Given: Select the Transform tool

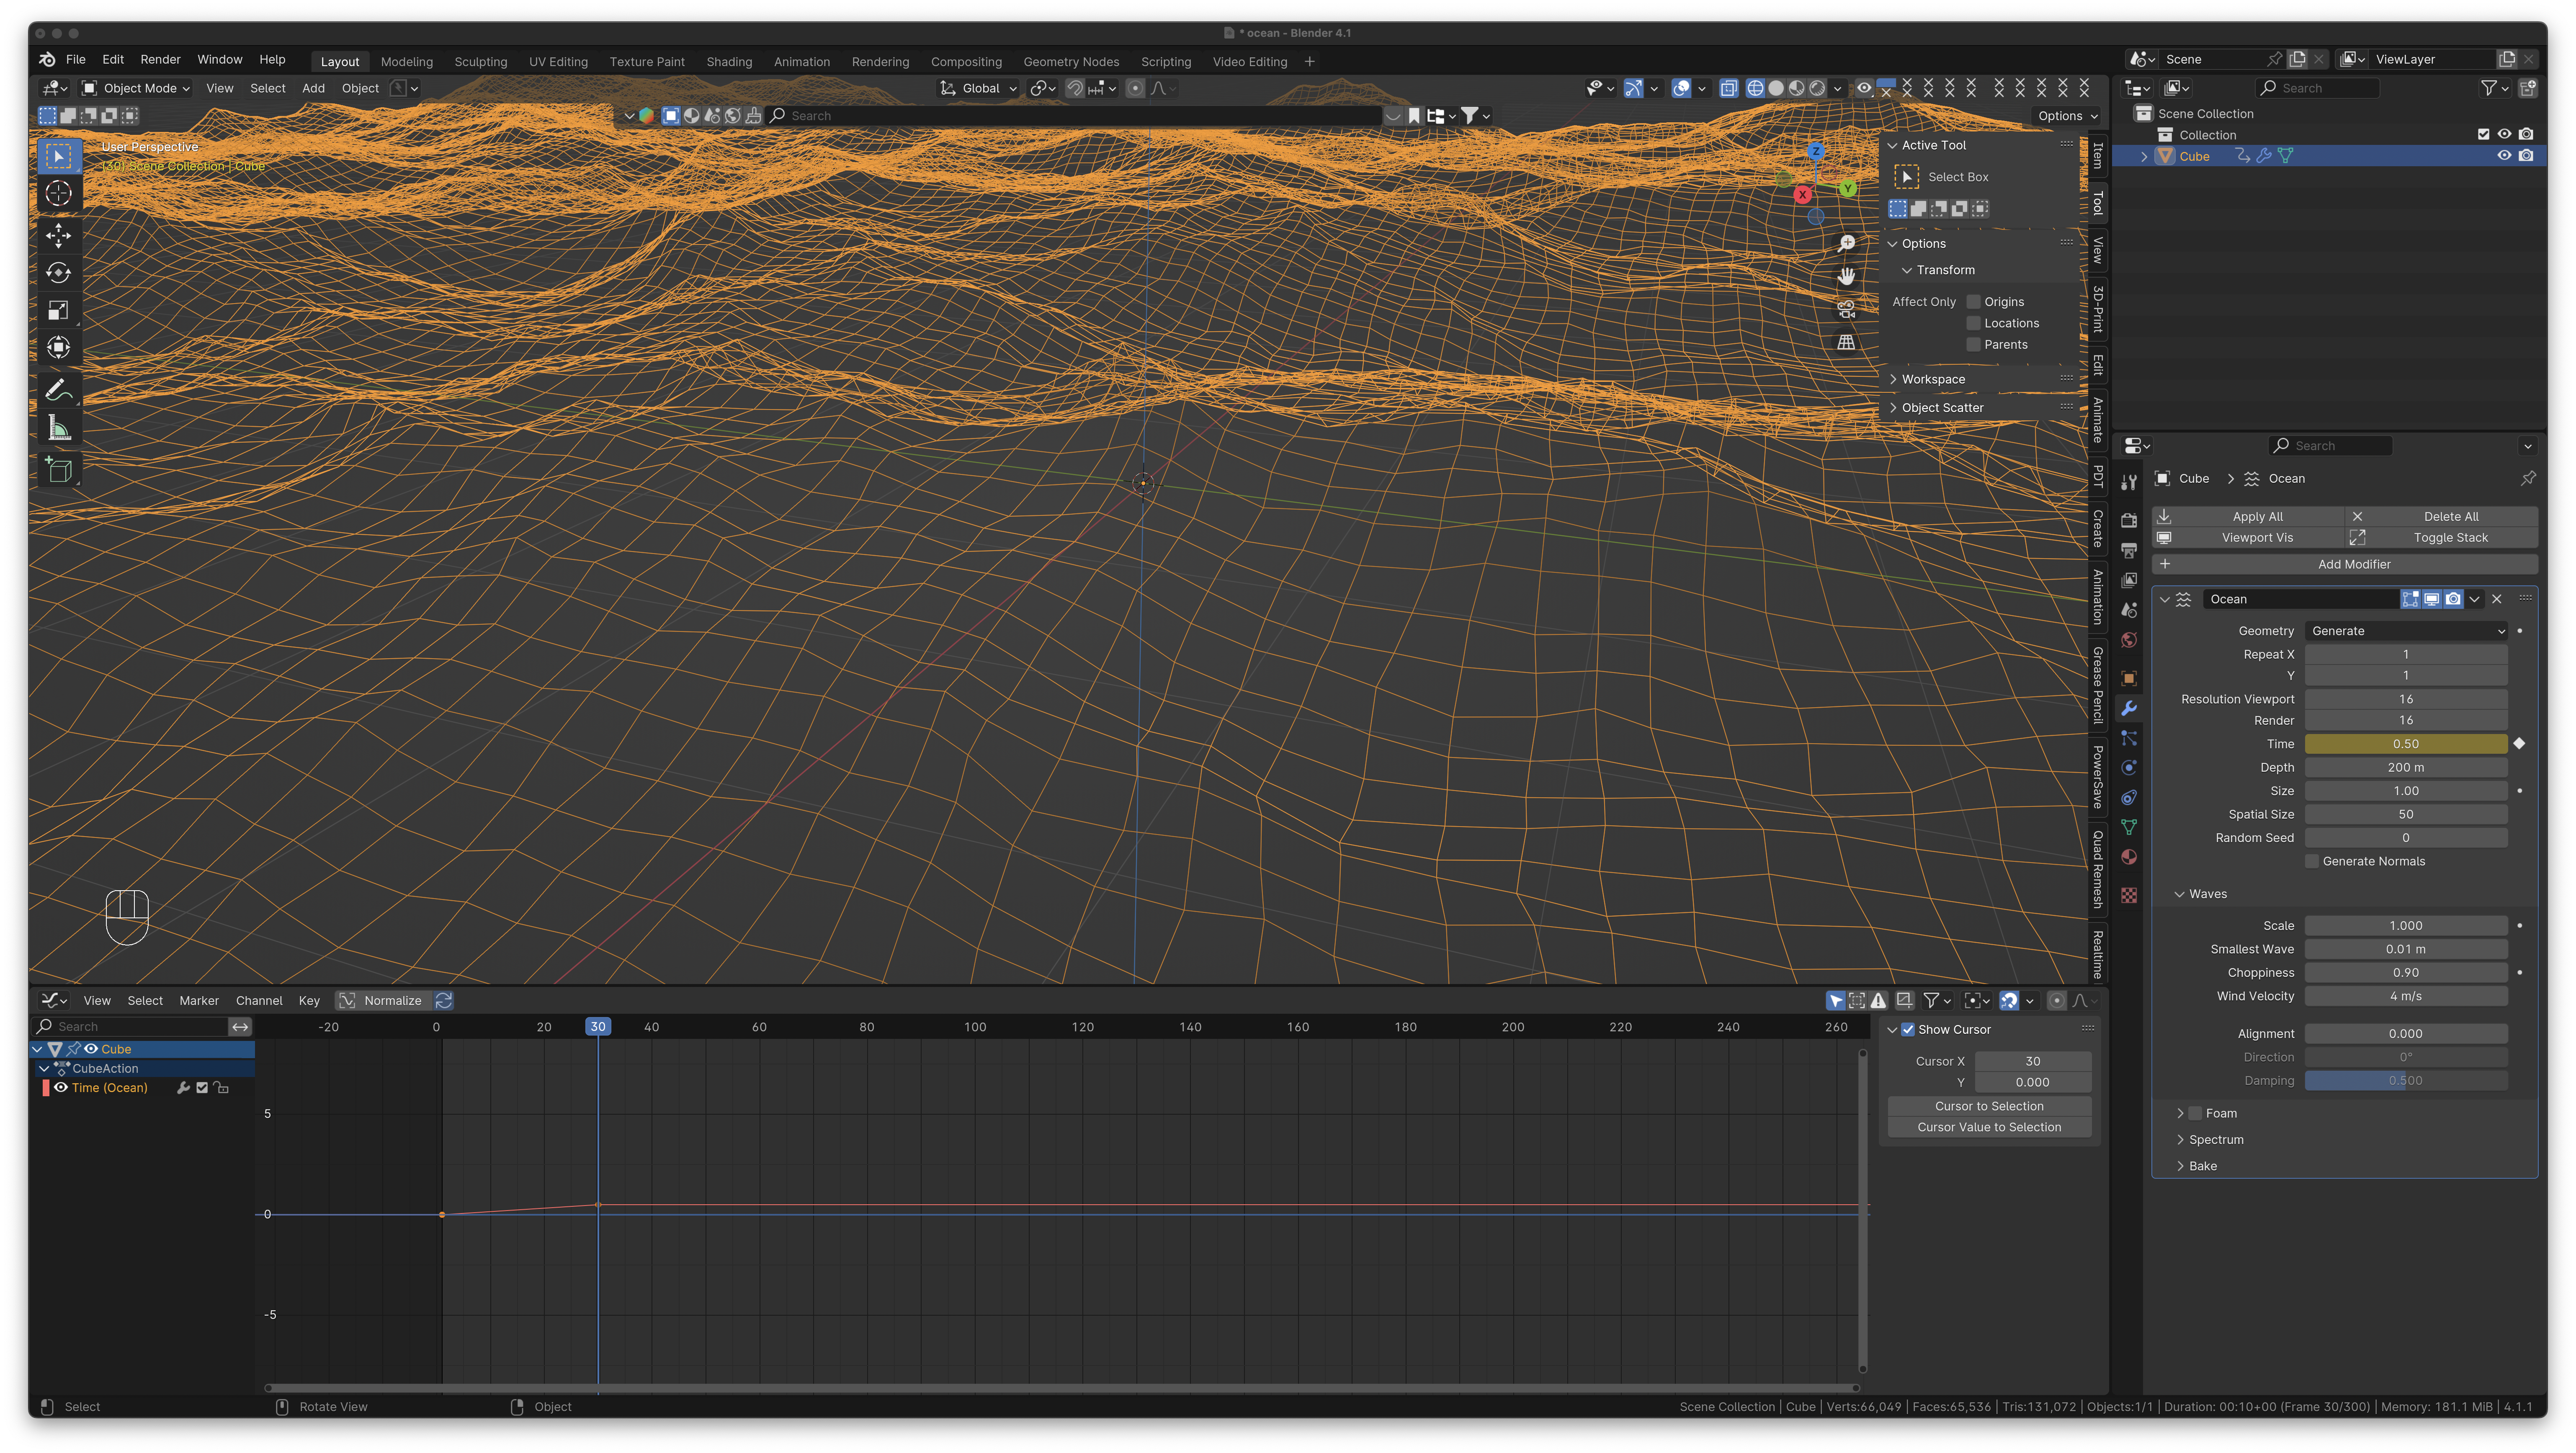Looking at the screenshot, I should [59, 348].
